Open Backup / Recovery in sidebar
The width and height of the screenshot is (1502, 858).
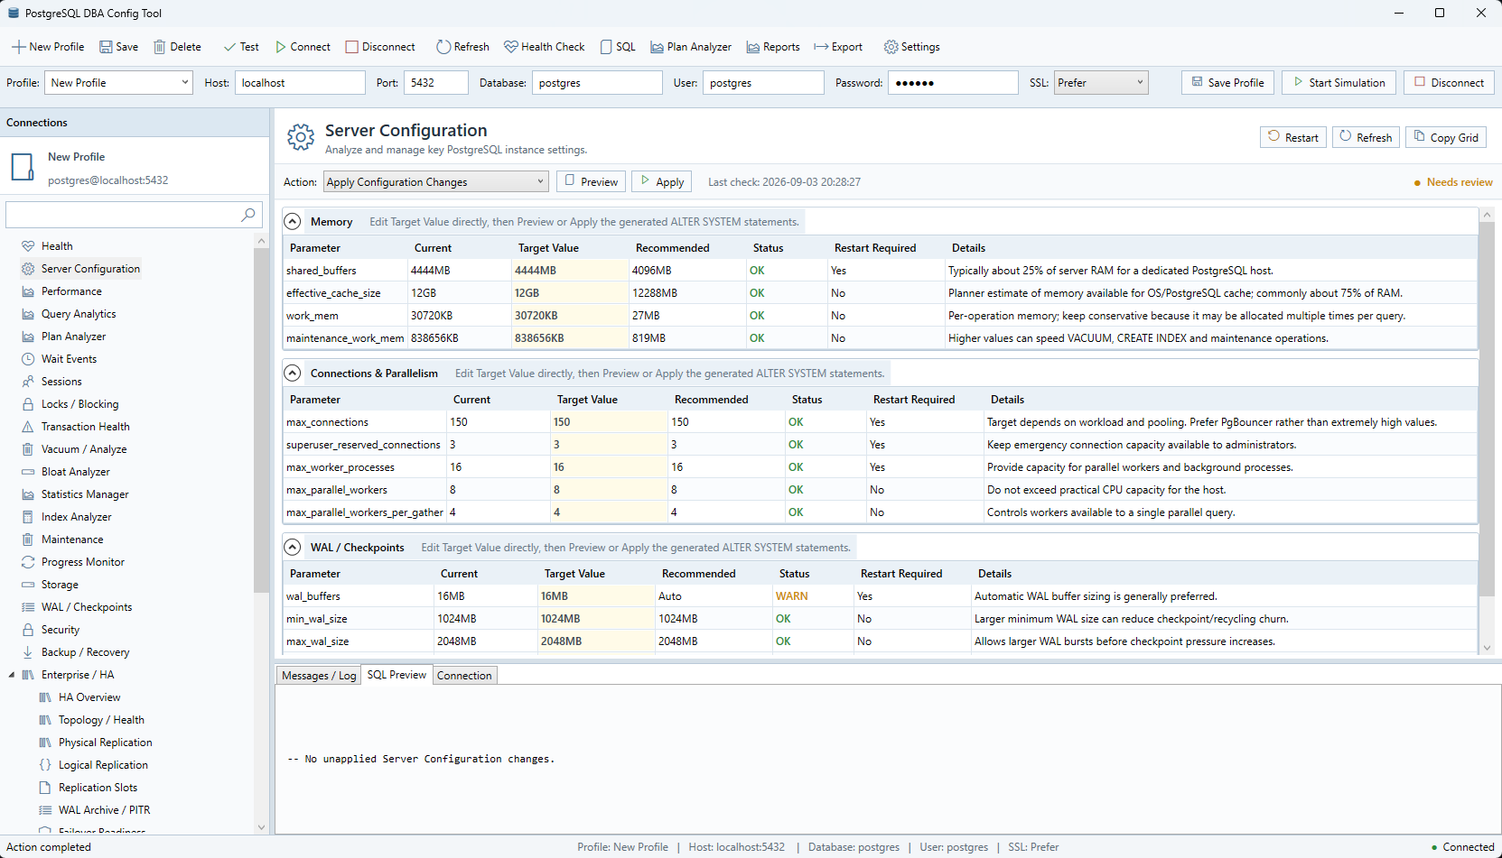[x=85, y=652]
